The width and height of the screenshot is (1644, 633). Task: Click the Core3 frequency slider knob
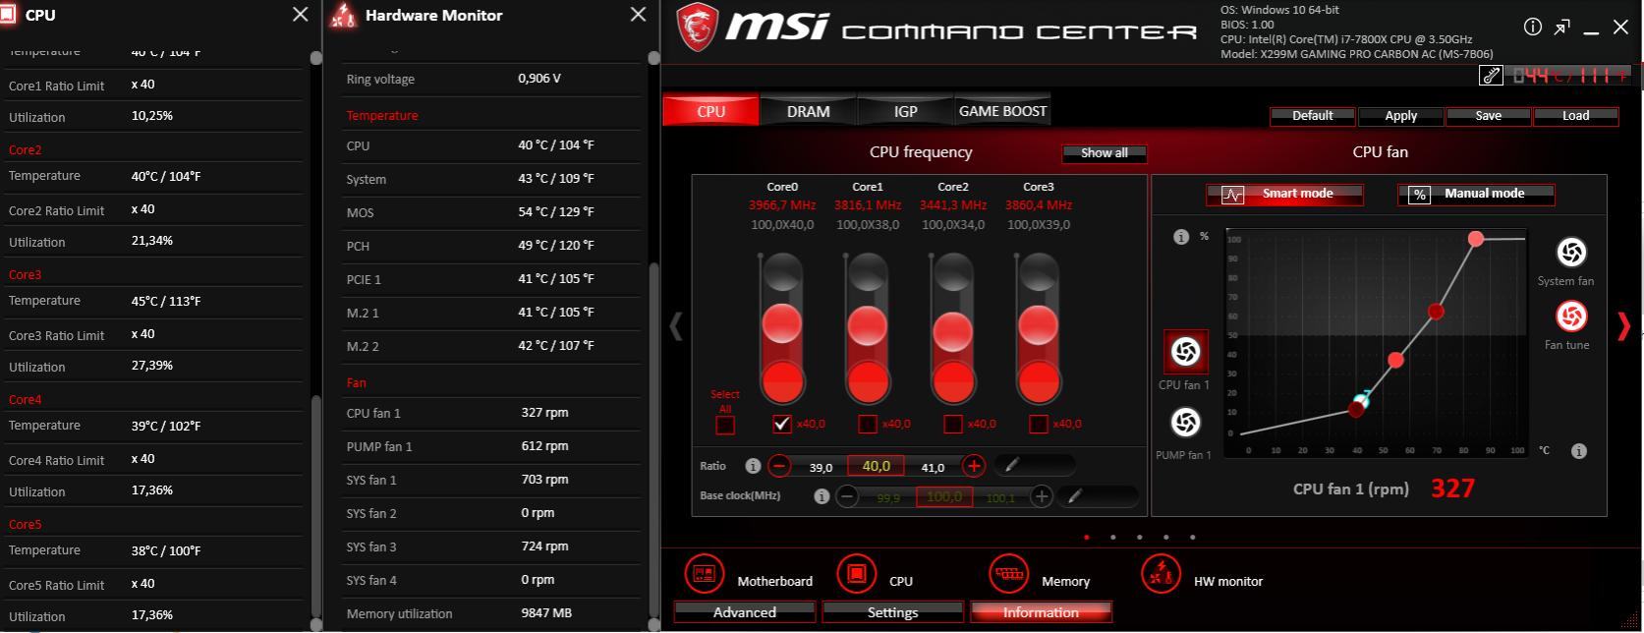(1038, 324)
